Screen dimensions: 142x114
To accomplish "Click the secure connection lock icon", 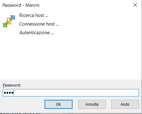I will pos(9,21).
